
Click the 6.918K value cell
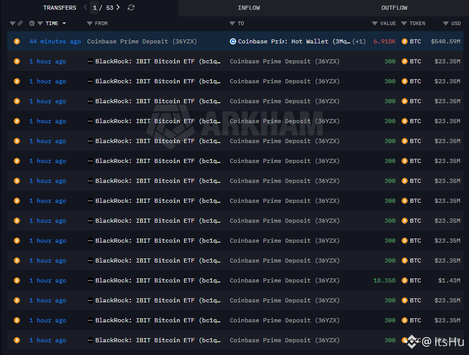coord(384,41)
